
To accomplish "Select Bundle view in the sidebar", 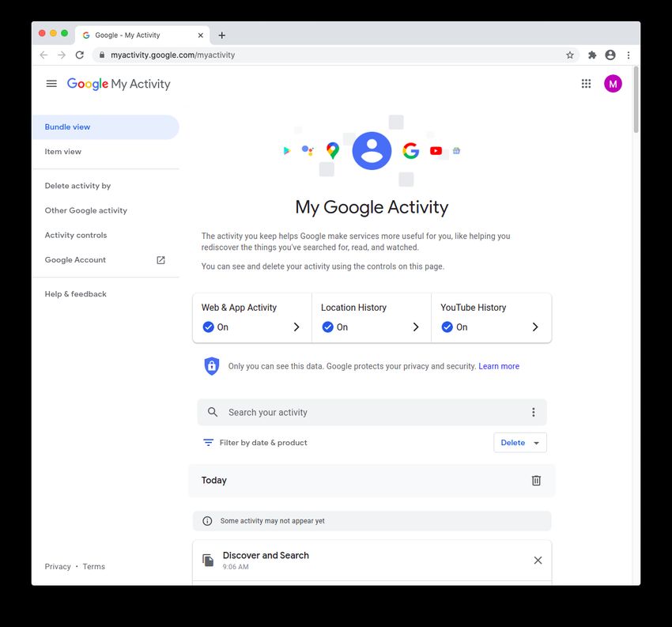I will pyautogui.click(x=105, y=127).
